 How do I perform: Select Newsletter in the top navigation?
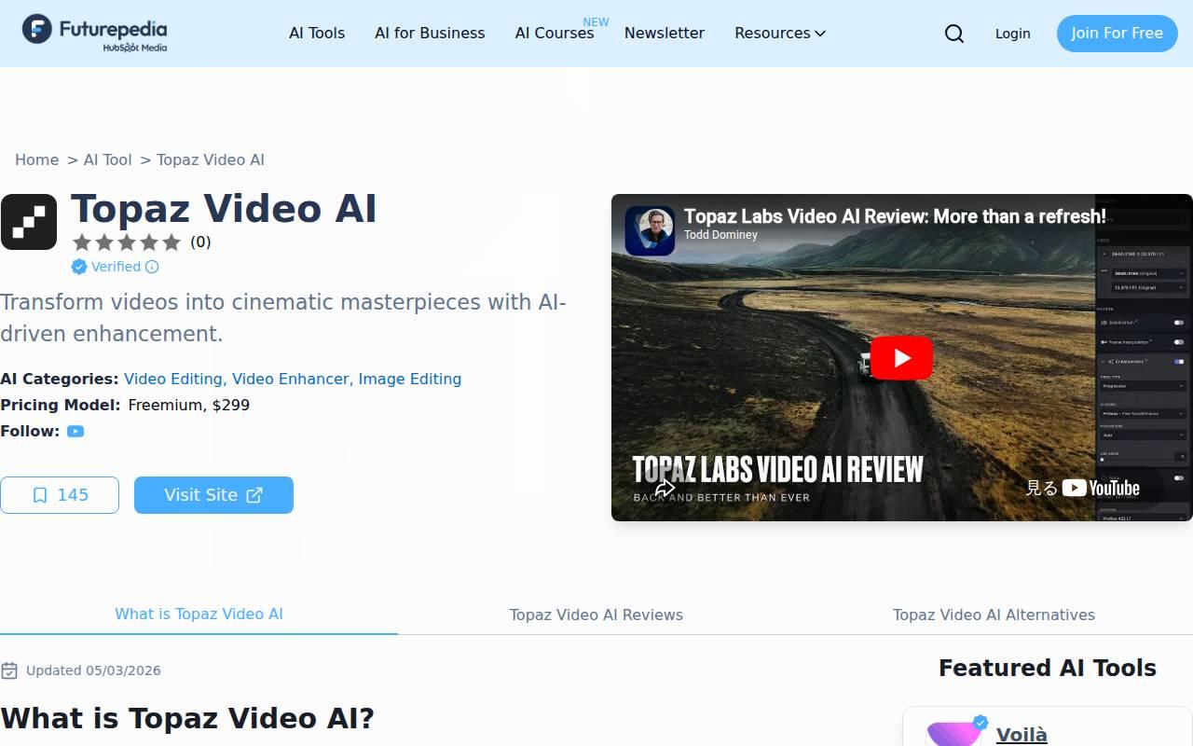point(665,33)
